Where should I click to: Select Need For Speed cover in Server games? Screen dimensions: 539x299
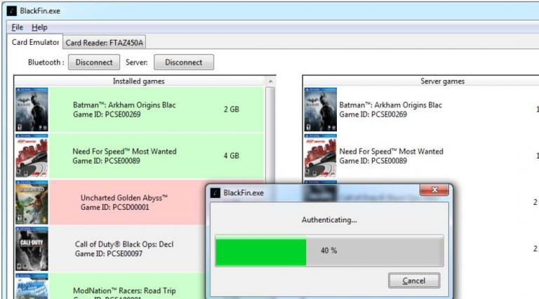(x=320, y=156)
